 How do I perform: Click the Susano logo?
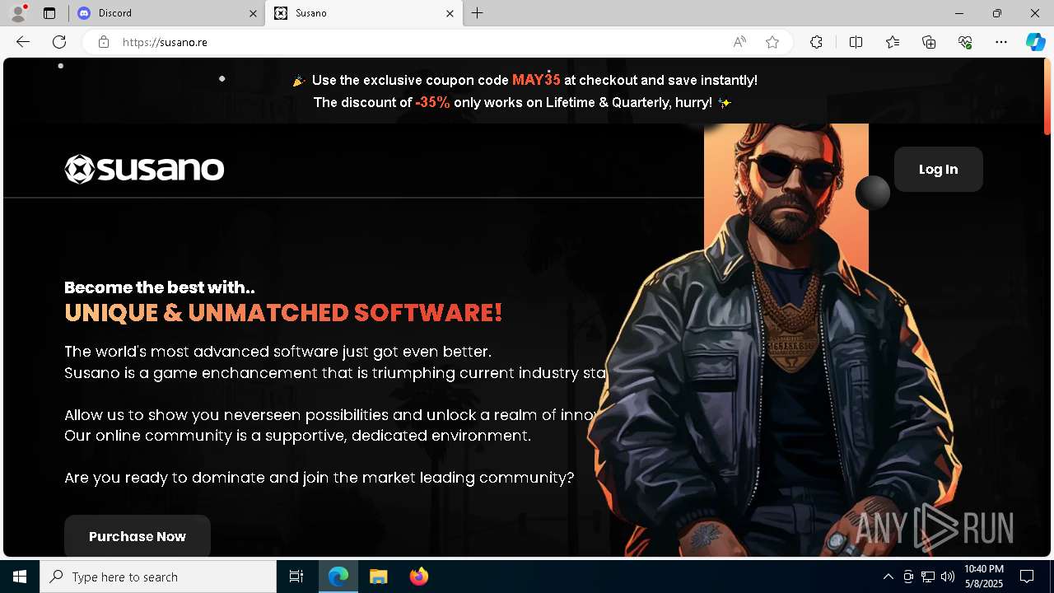tap(144, 169)
